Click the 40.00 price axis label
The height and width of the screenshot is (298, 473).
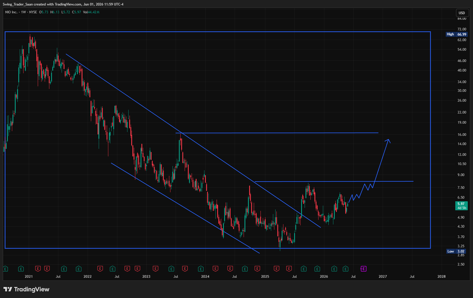462,70
